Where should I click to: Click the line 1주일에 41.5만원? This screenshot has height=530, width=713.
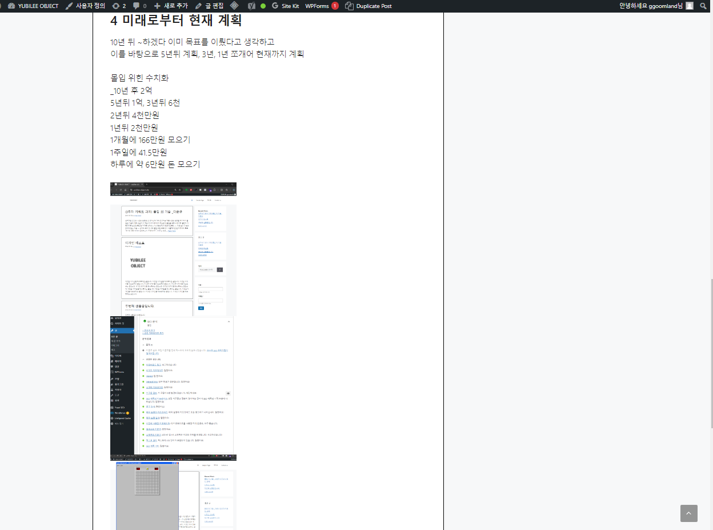(x=138, y=153)
